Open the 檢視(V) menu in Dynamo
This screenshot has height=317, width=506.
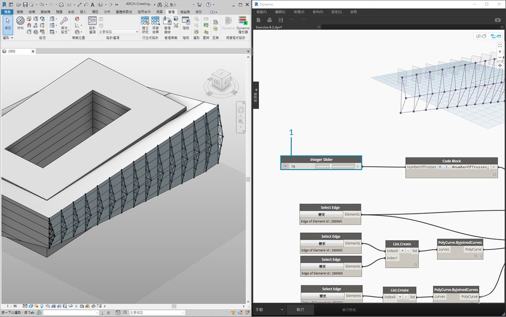pyautogui.click(x=299, y=12)
